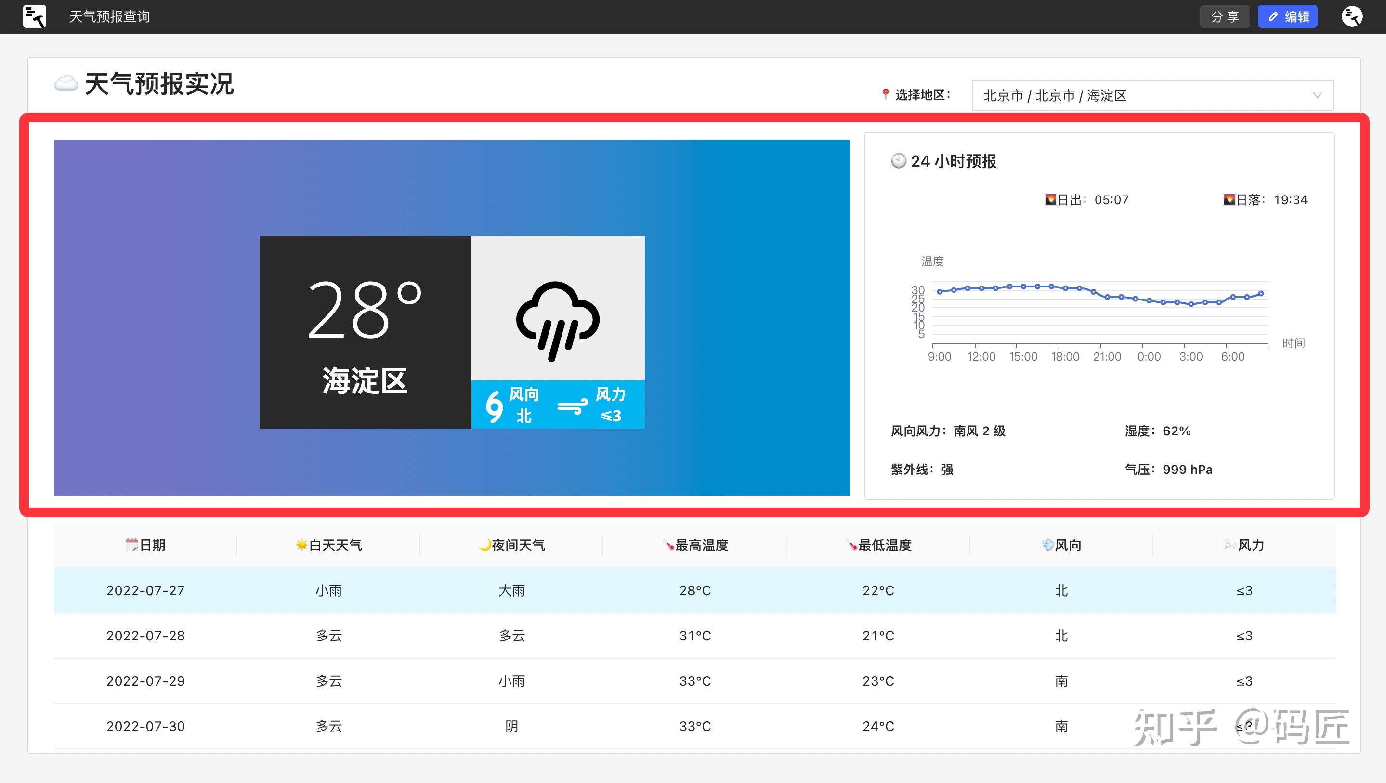Click the 12:00 label on chart axis
This screenshot has height=783, width=1386.
click(981, 357)
